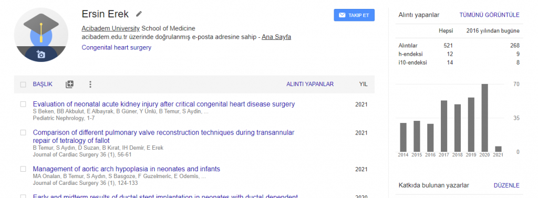Select checkbox for aortic arch hypoplasia article
Image resolution: width=538 pixels, height=198 pixels.
click(x=23, y=169)
